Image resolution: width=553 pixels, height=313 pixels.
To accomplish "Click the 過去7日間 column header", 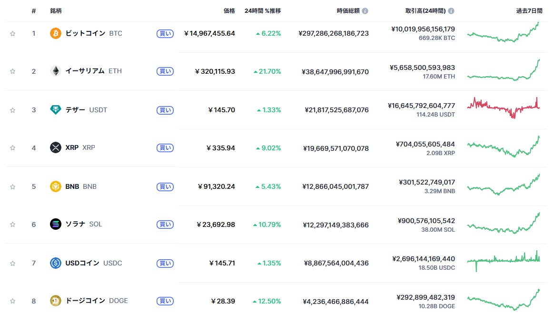I will 529,11.
